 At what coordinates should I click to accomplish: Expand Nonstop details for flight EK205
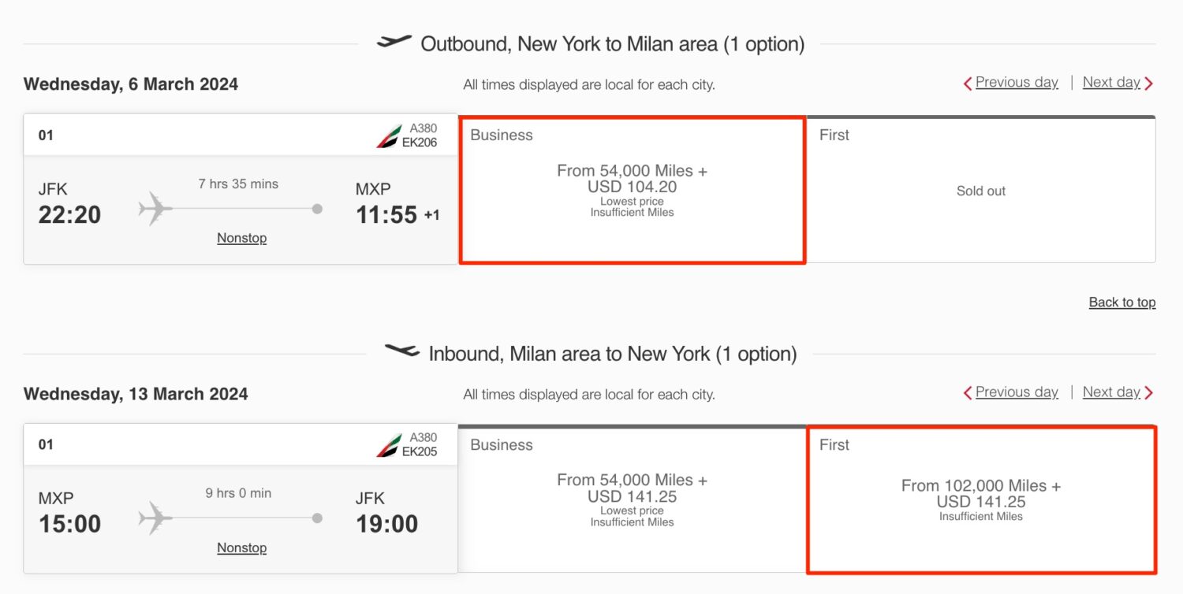[241, 547]
